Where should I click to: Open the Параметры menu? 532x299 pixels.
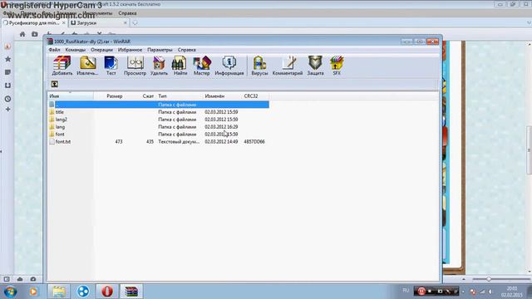(160, 50)
